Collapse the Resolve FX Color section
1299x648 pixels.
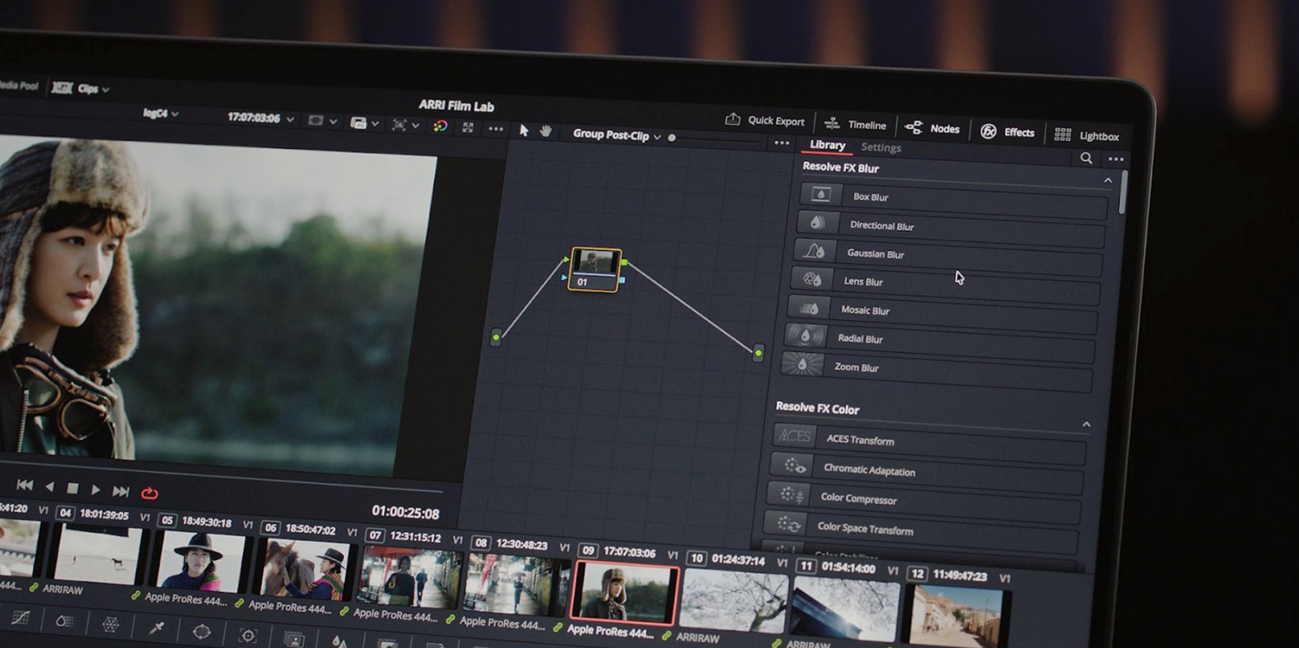(1086, 424)
